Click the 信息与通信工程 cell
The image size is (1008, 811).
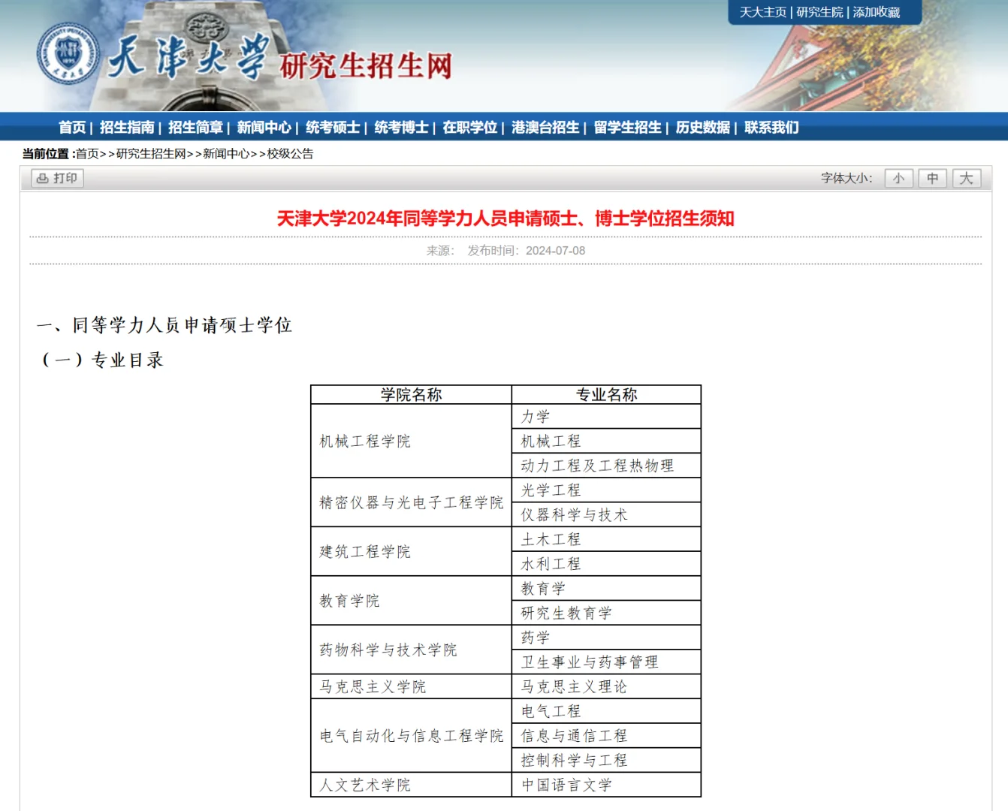[606, 736]
